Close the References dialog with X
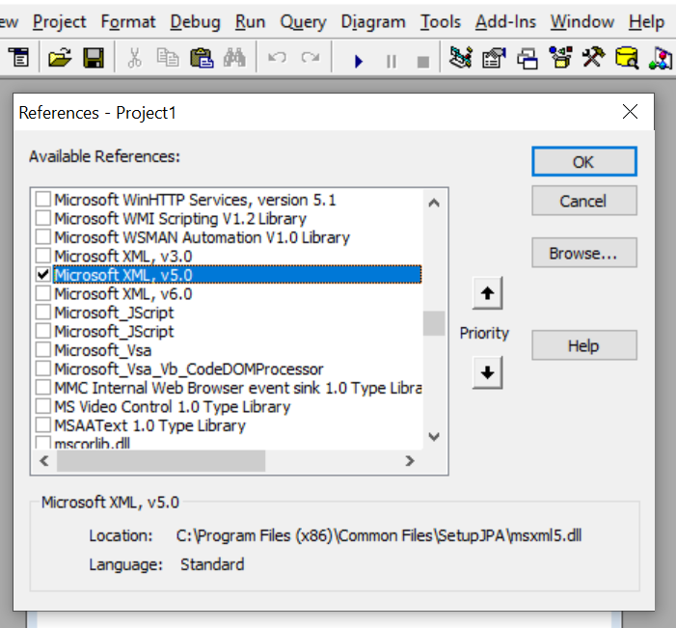The height and width of the screenshot is (628, 676). click(x=630, y=112)
